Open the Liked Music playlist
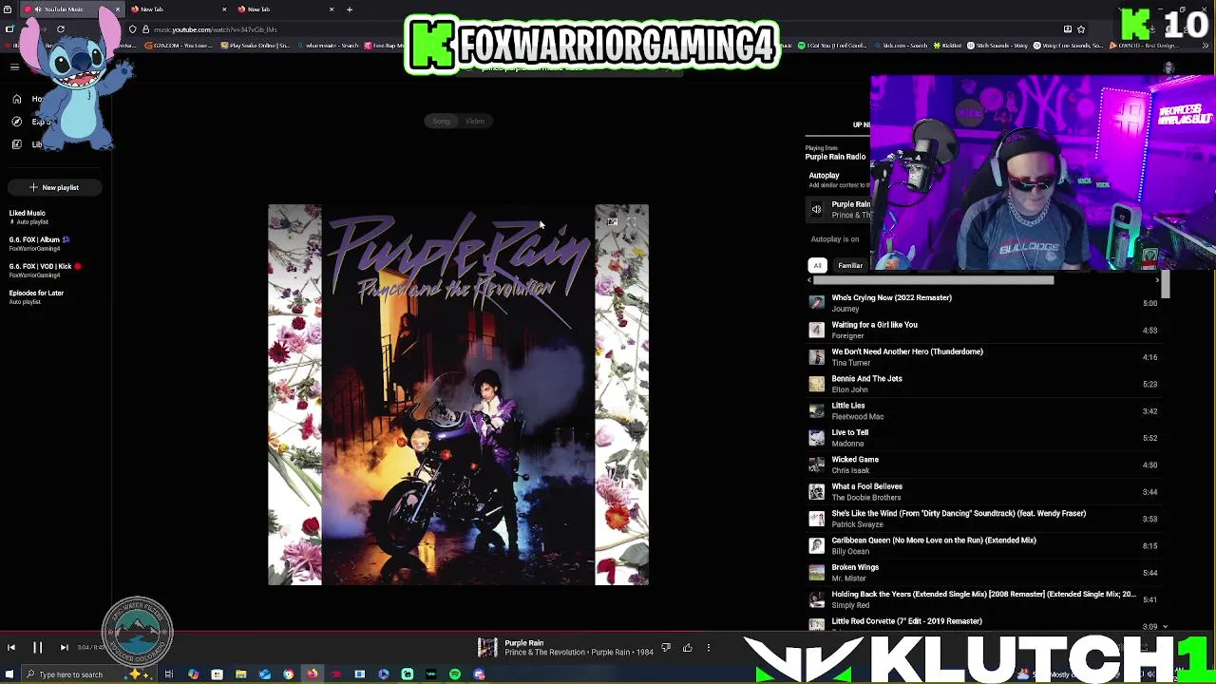 28,217
